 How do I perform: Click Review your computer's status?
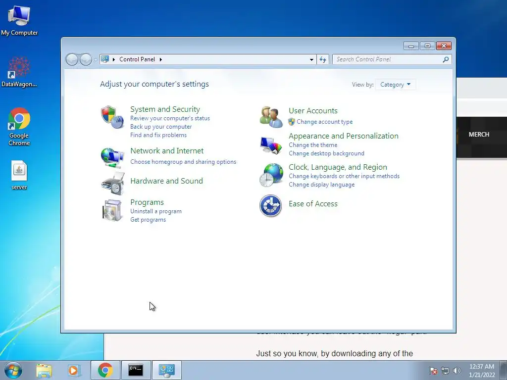(170, 118)
